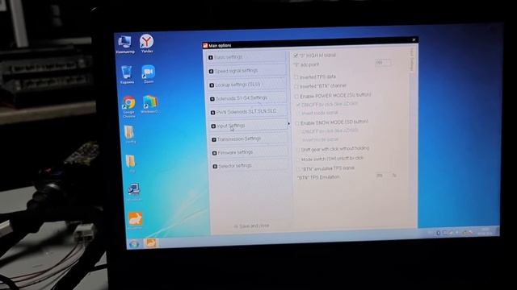Check Enable SNOW MODE (SD button)
517x290 pixels.
tap(297, 123)
